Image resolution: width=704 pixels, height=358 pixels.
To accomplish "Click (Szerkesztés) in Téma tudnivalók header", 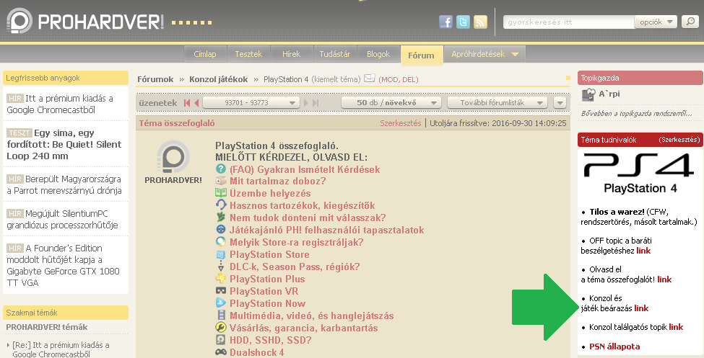I will 679,140.
